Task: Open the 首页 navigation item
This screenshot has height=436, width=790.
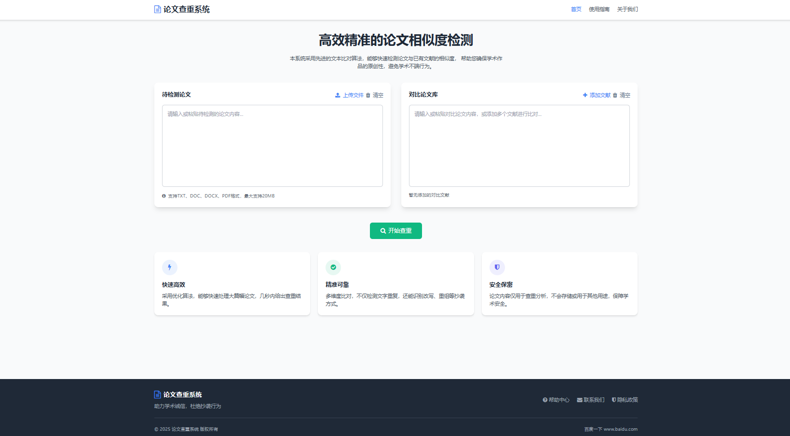Action: 576,9
